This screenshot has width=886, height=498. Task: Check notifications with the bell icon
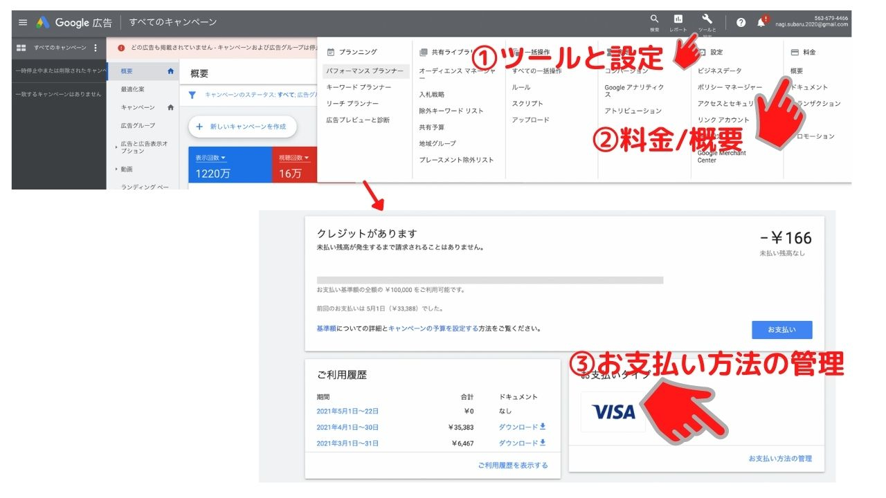761,23
